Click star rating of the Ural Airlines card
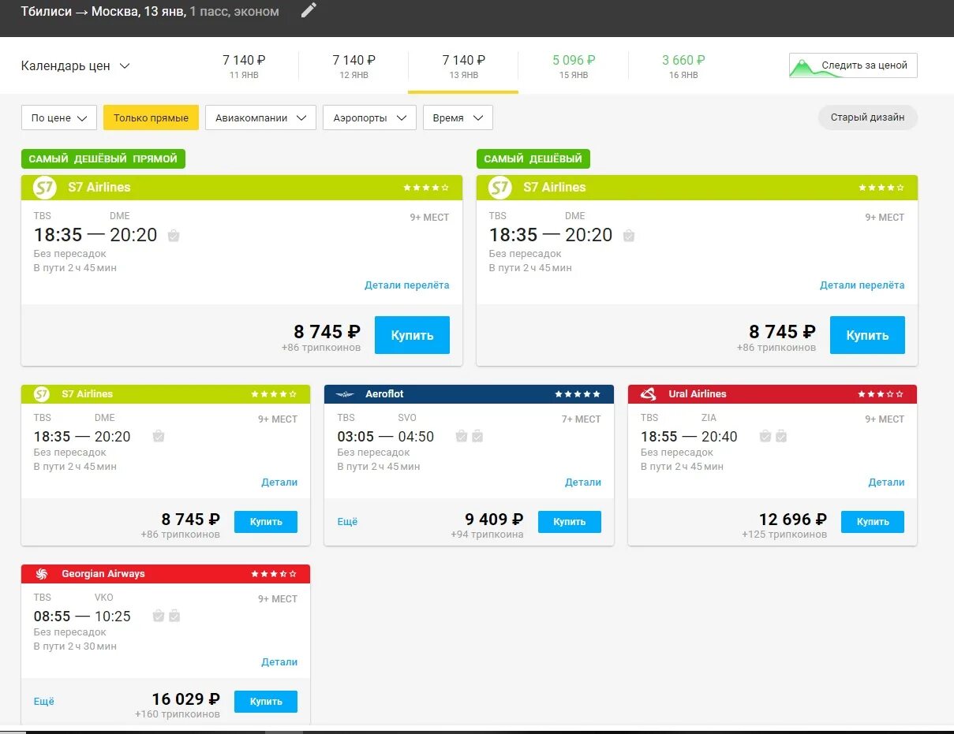The image size is (954, 734). point(881,394)
